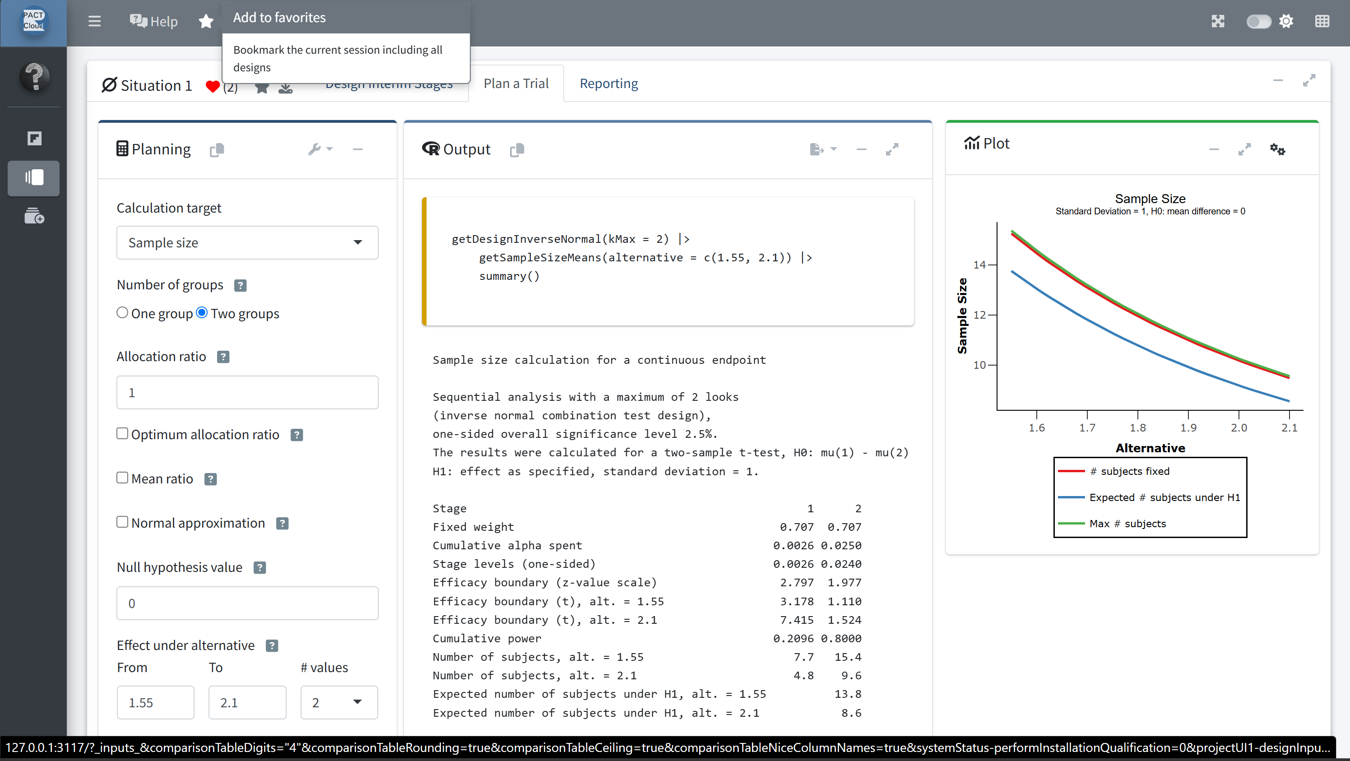Open help for Effect under alternative

[x=272, y=646]
